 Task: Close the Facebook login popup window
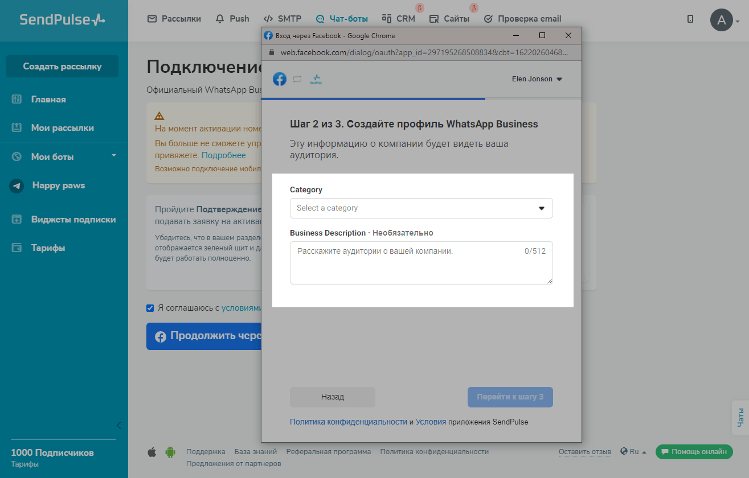tap(568, 35)
